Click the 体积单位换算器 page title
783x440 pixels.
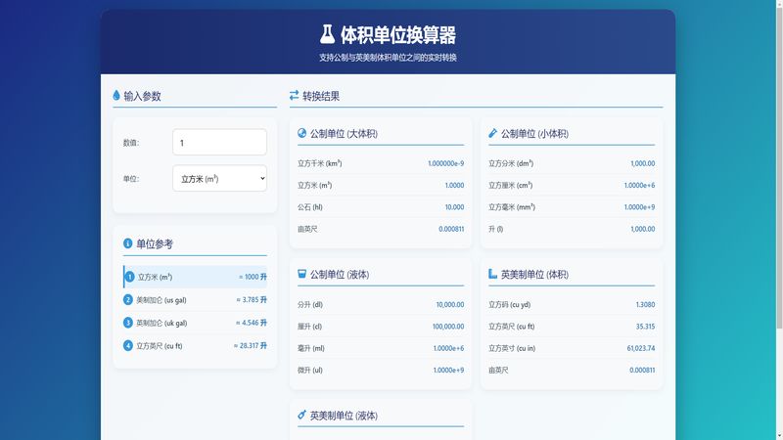pos(397,36)
